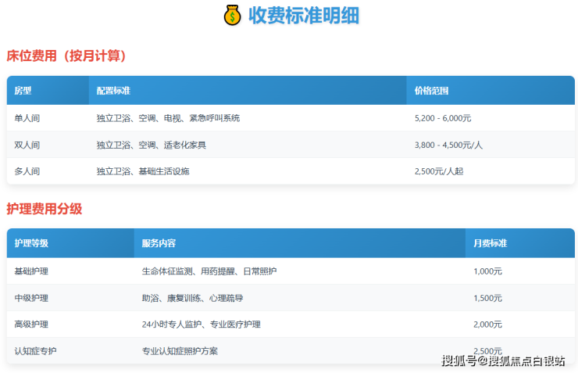The height and width of the screenshot is (373, 578).
Task: Click the 5,200 - 6,000元 price cell
Action: [443, 119]
